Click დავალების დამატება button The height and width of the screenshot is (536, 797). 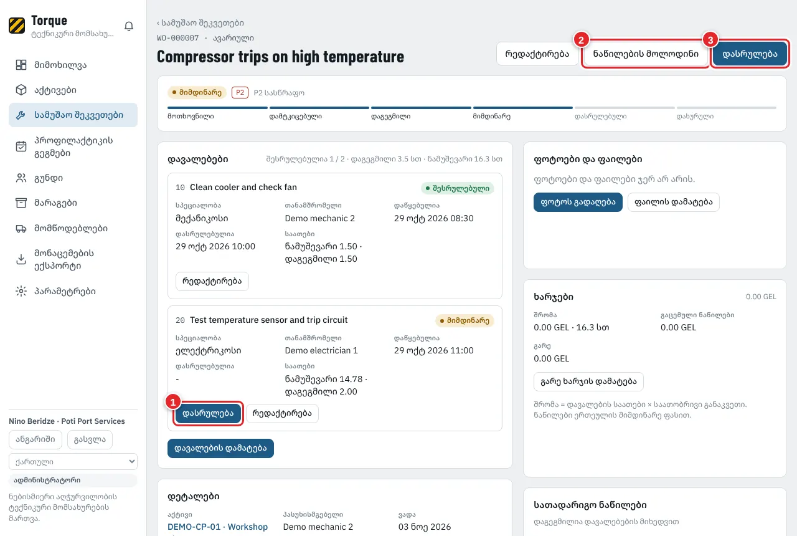click(x=220, y=448)
